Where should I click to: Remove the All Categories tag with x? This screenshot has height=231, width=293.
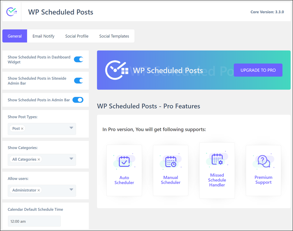tap(39, 160)
